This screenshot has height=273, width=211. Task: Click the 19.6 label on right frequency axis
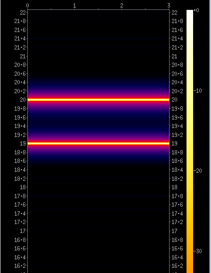tap(177, 118)
